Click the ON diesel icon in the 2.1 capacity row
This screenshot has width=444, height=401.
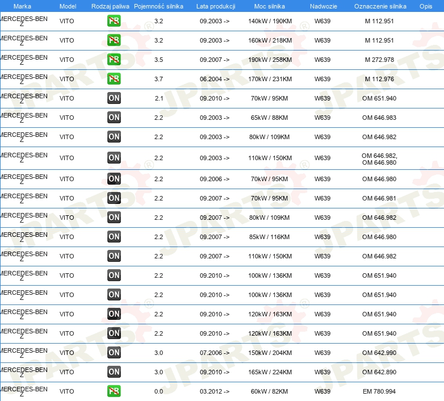[x=114, y=98]
